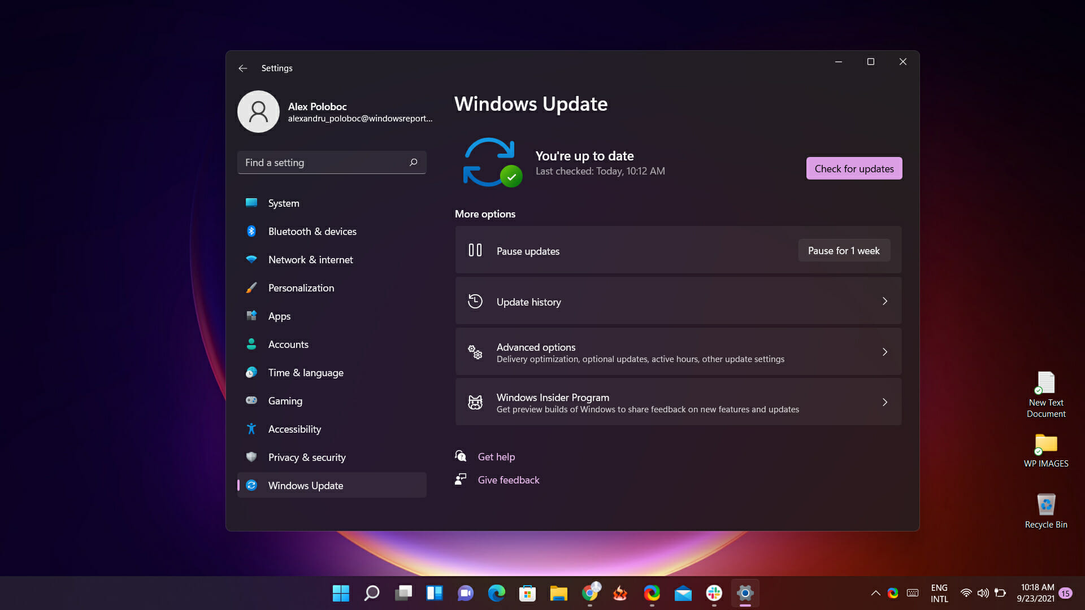Expand the Update history entry
The image size is (1085, 610).
pos(678,302)
